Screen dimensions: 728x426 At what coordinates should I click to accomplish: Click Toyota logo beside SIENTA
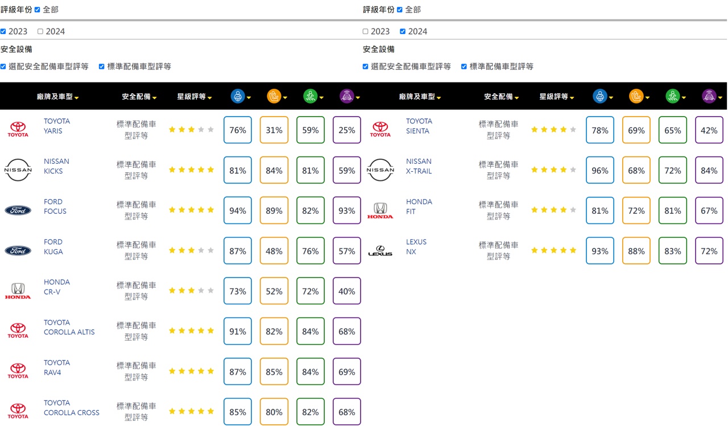pyautogui.click(x=380, y=130)
